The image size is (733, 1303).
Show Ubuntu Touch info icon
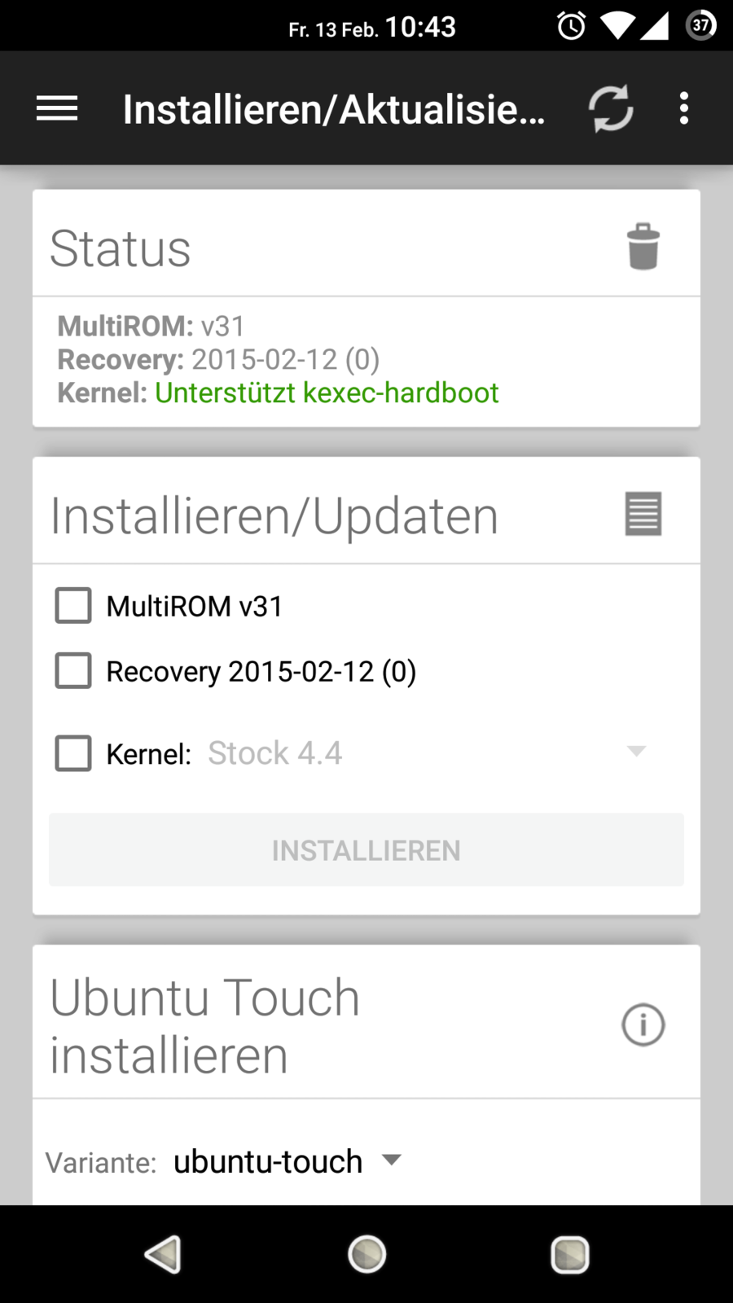point(643,1024)
